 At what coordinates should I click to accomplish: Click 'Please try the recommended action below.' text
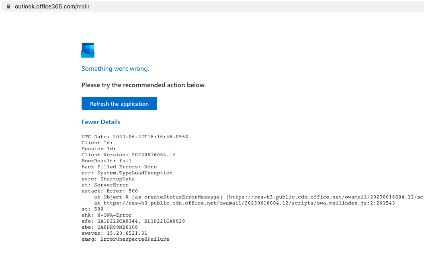[143, 85]
